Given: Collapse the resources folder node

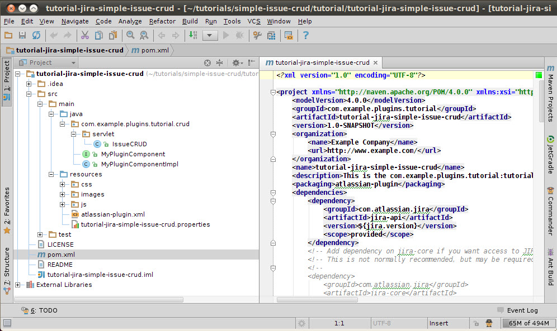Looking at the screenshot, I should 51,174.
